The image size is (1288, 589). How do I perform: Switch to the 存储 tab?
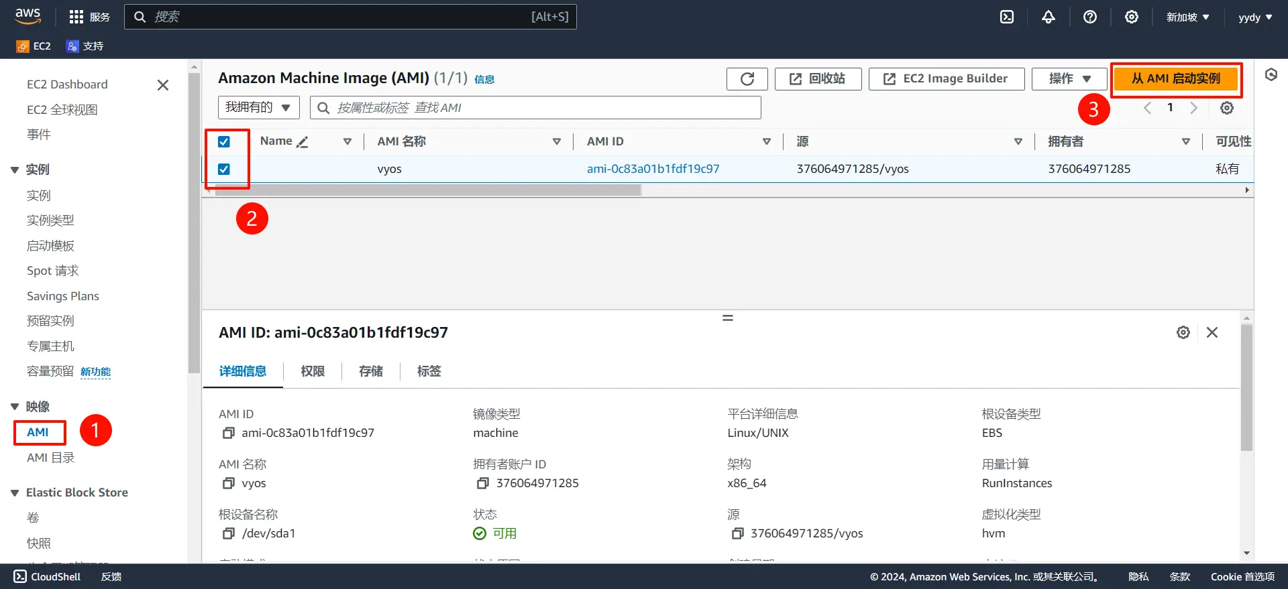(x=371, y=371)
